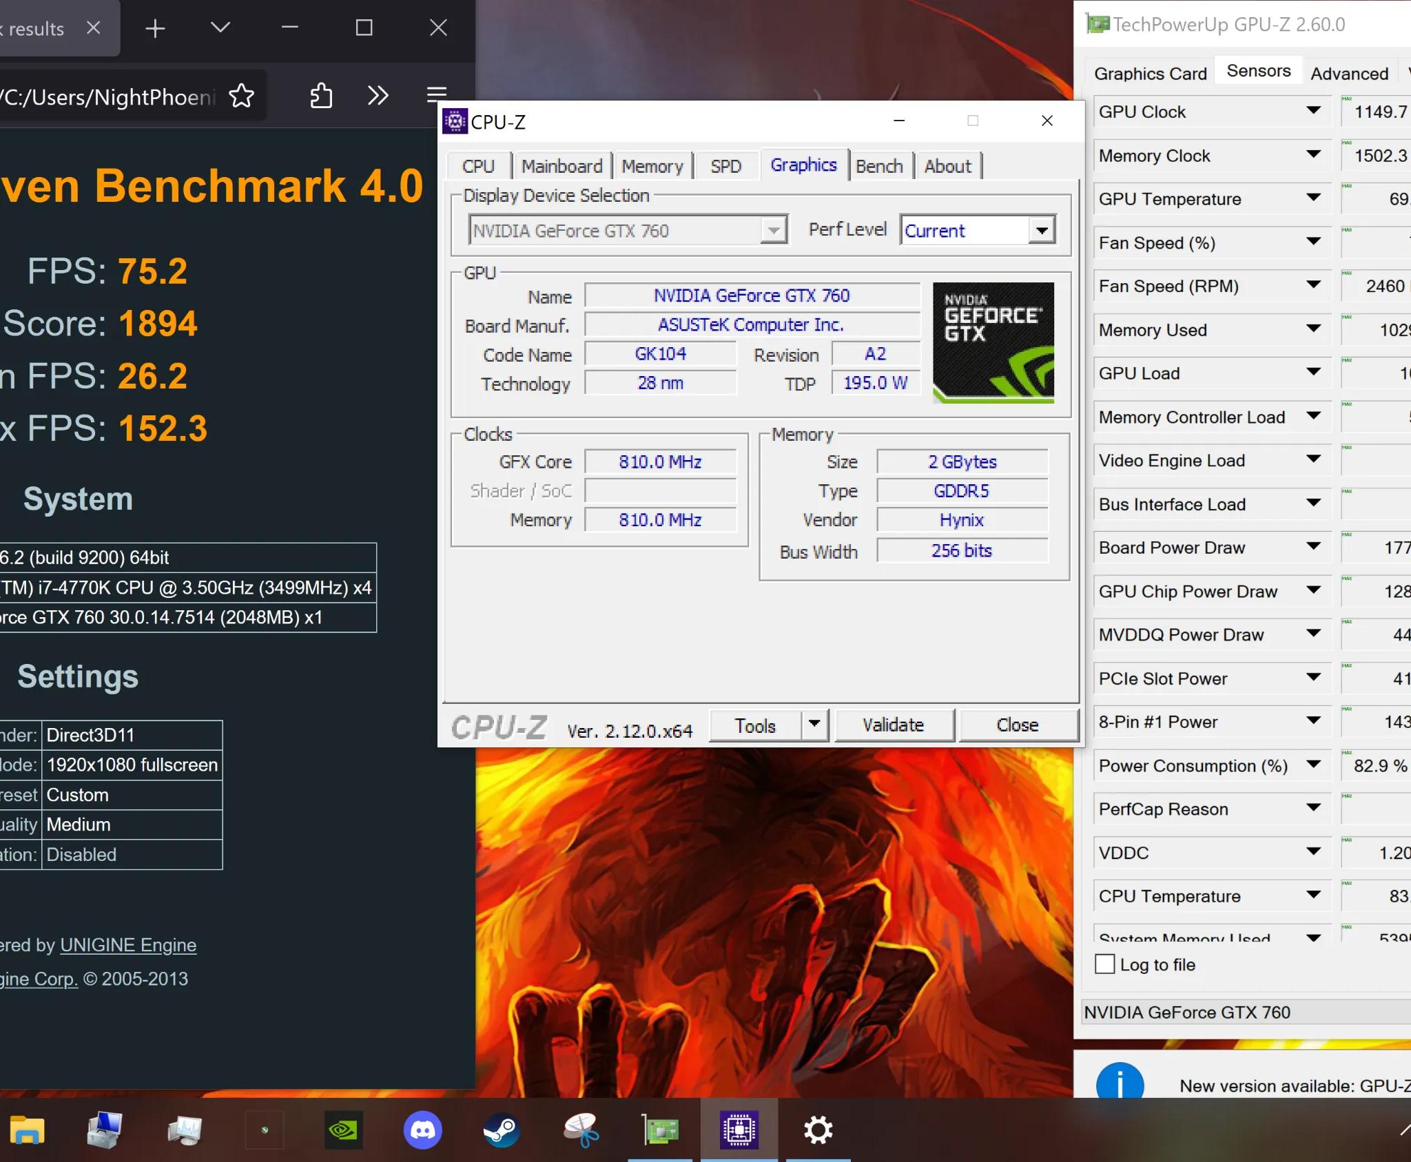
Task: Select the Graphics tab in CPU-Z
Action: [x=803, y=165]
